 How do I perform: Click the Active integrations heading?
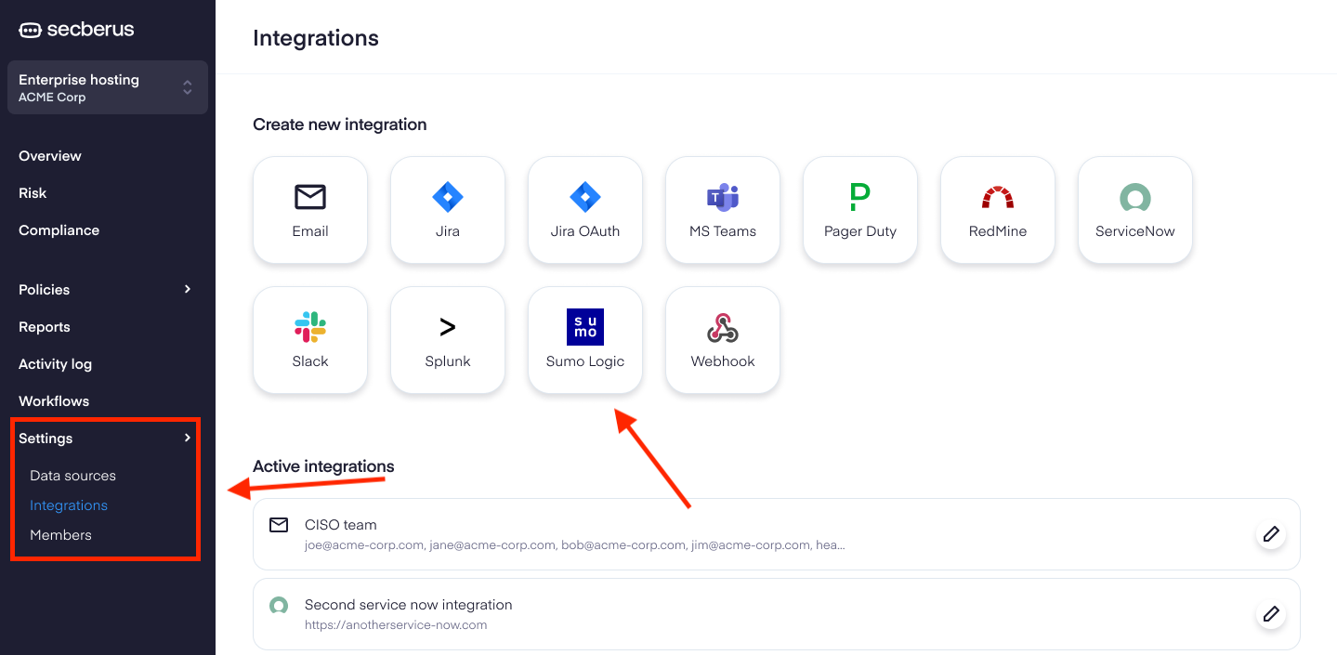(323, 466)
